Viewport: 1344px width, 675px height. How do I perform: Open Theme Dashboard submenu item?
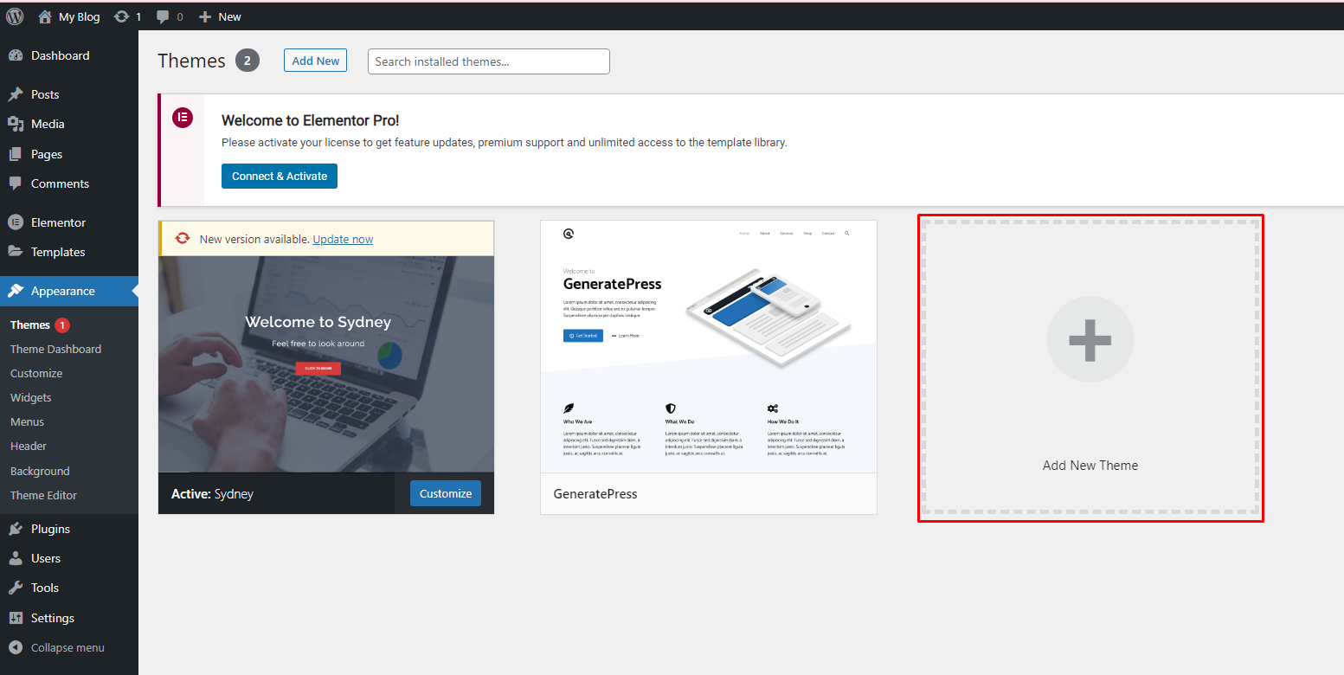pos(55,349)
